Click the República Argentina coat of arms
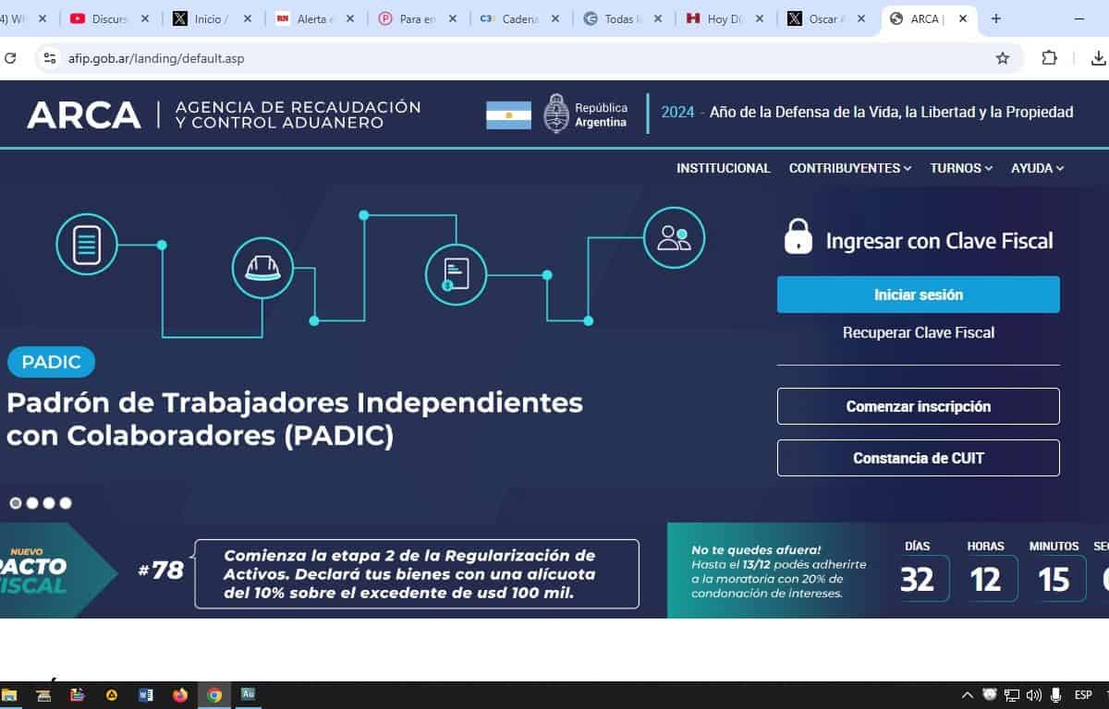This screenshot has width=1109, height=709. click(556, 114)
